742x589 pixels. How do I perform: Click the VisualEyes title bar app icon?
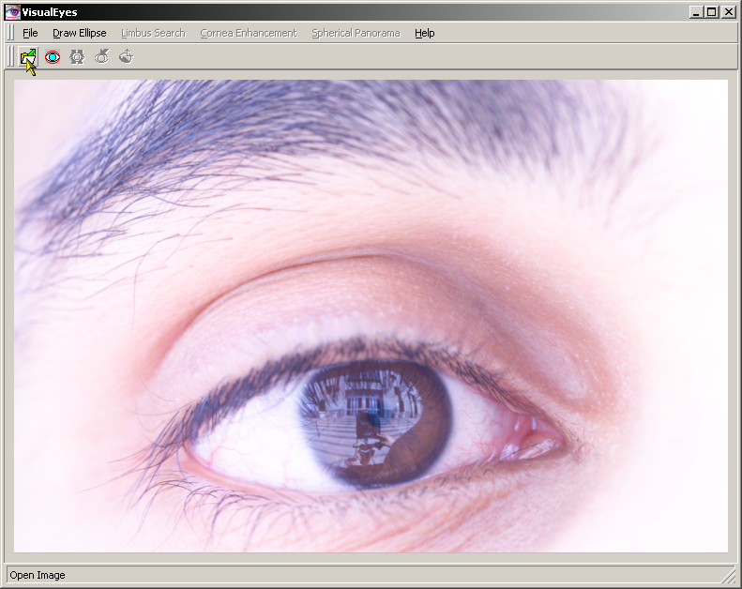pos(12,12)
